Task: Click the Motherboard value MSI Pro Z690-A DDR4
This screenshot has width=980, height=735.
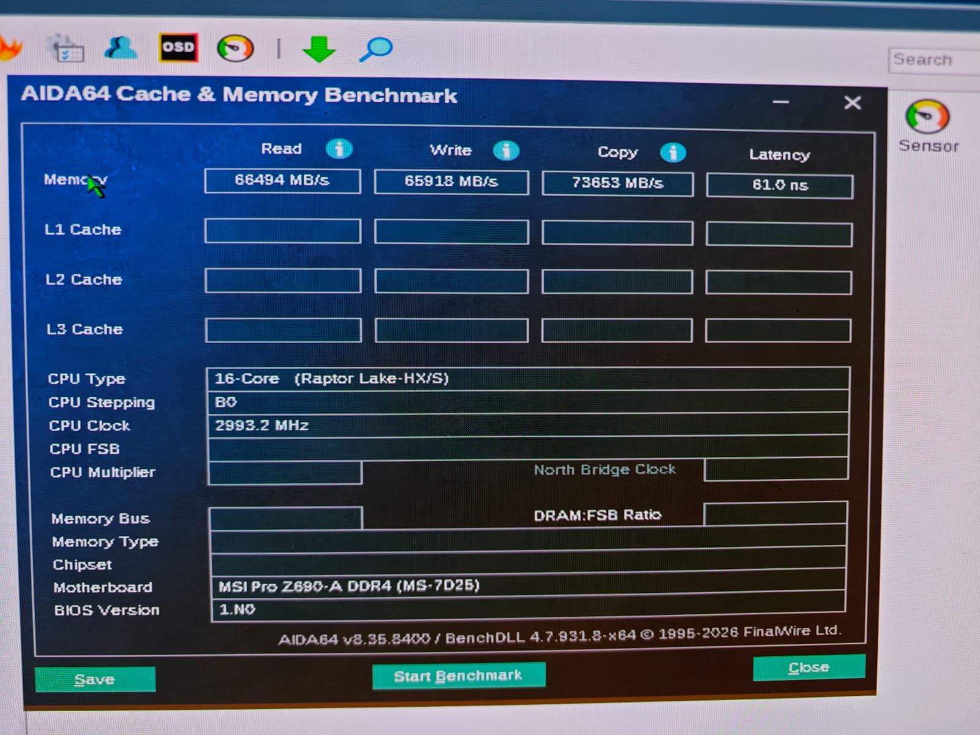Action: click(528, 586)
